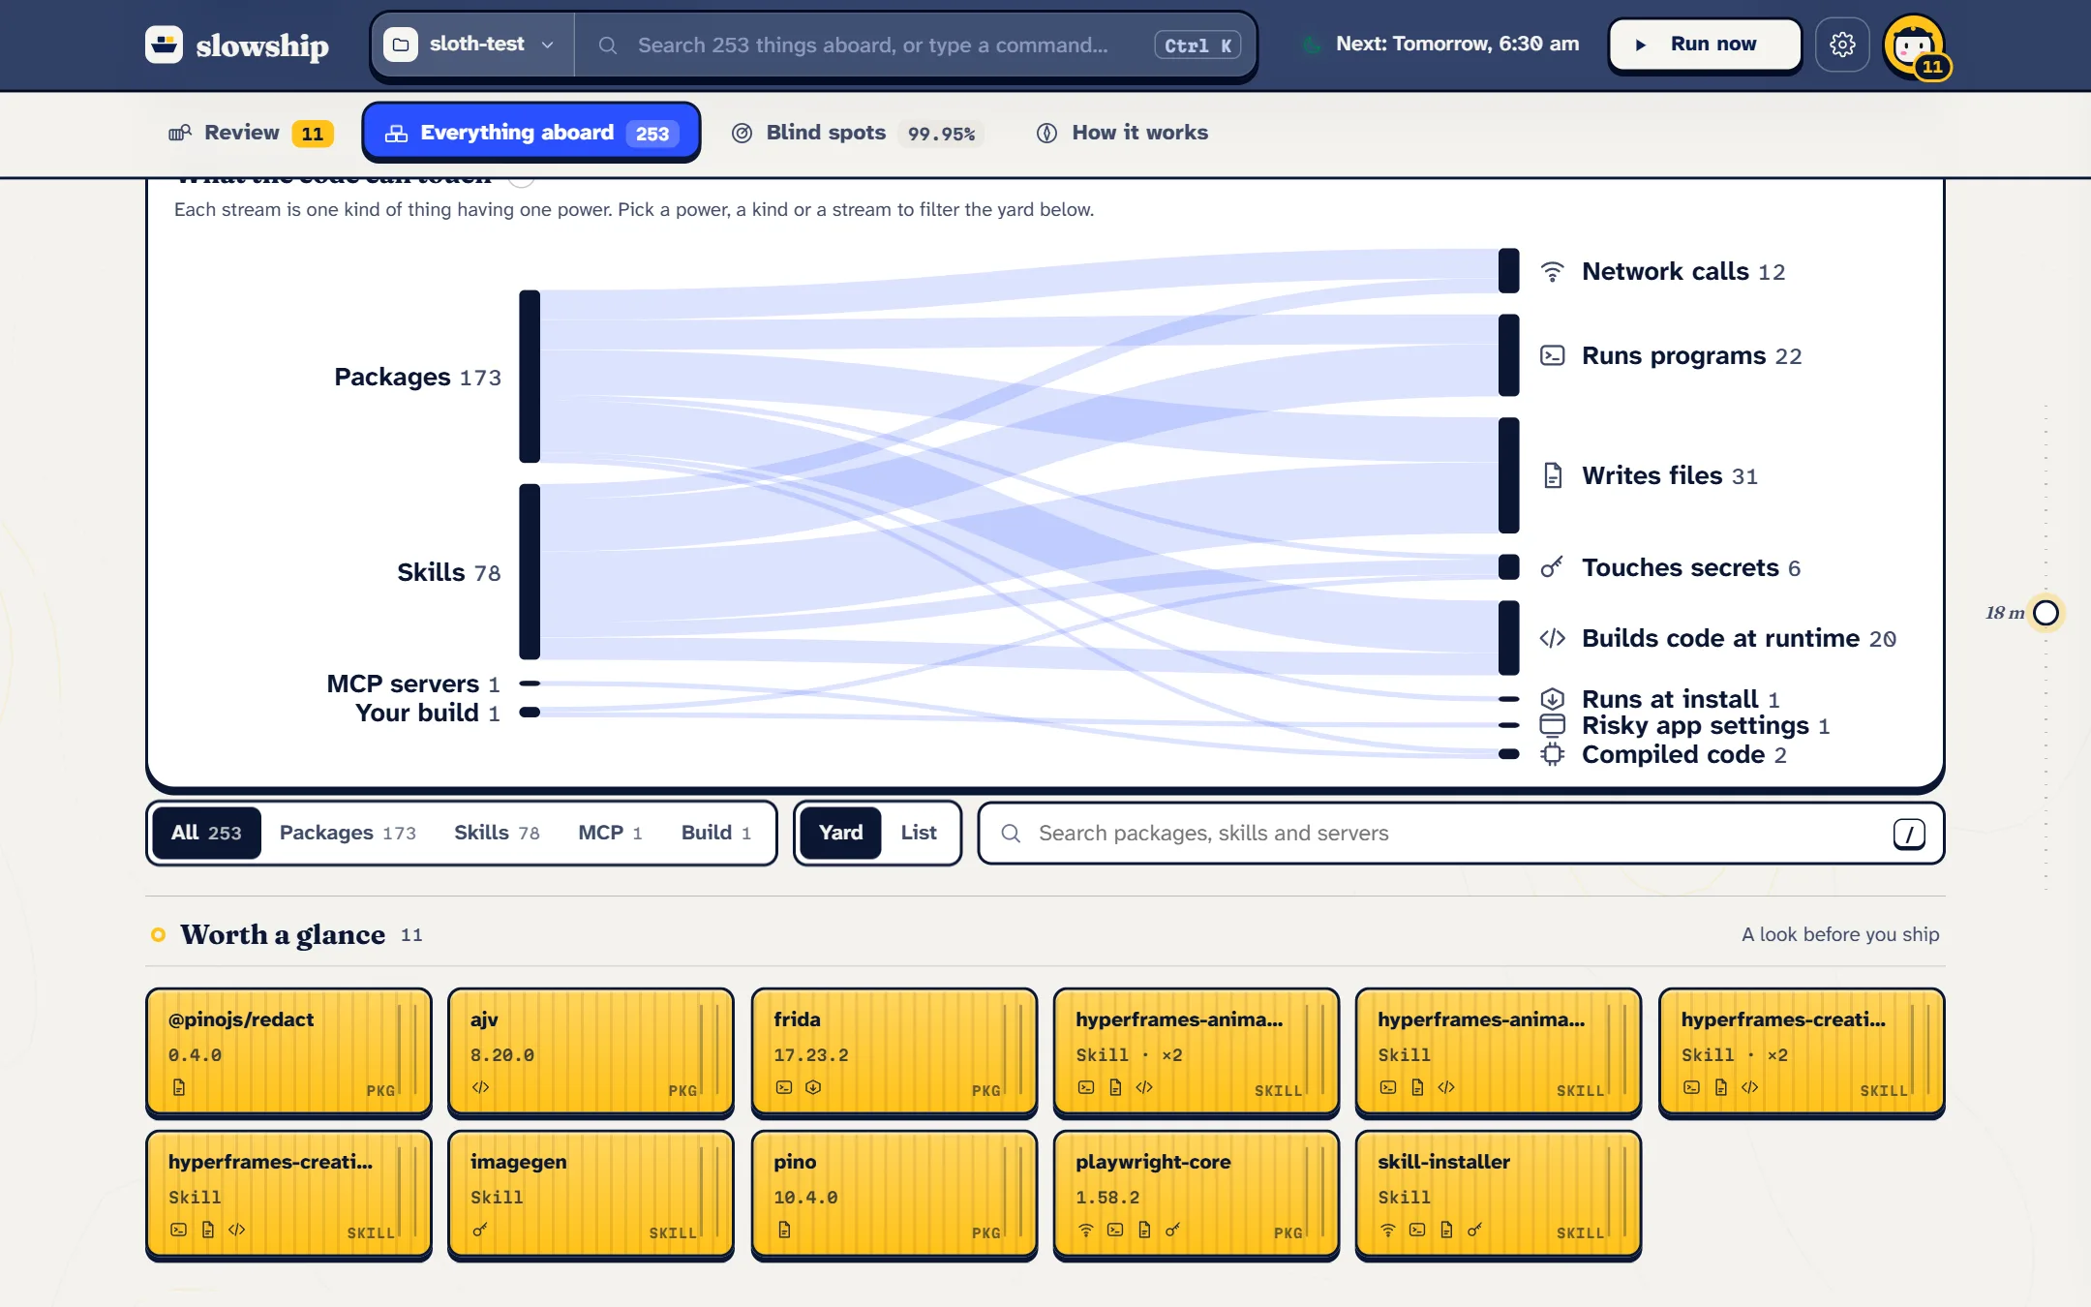Click the slowship logo icon
Screen dimensions: 2091x1307
(x=164, y=45)
